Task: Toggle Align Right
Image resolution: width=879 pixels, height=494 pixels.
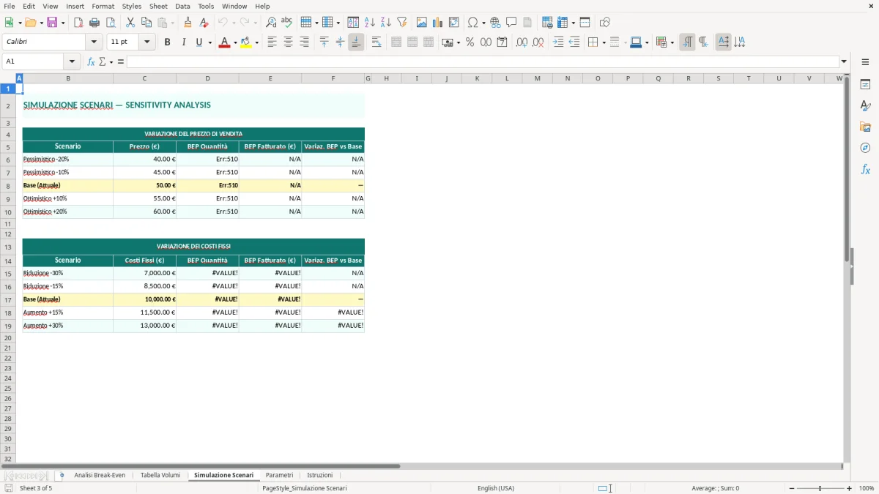Action: 304,42
